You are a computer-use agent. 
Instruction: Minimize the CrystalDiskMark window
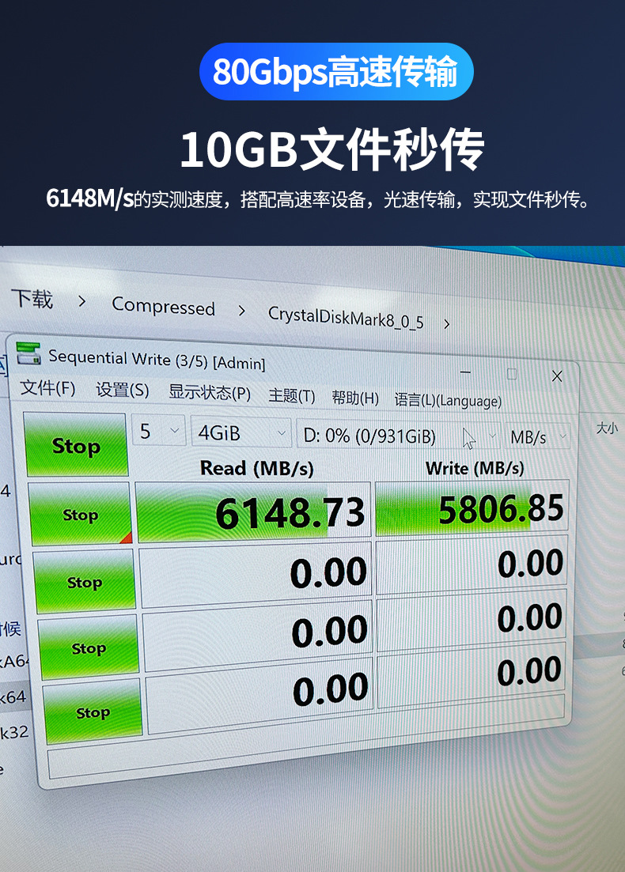[x=466, y=372]
